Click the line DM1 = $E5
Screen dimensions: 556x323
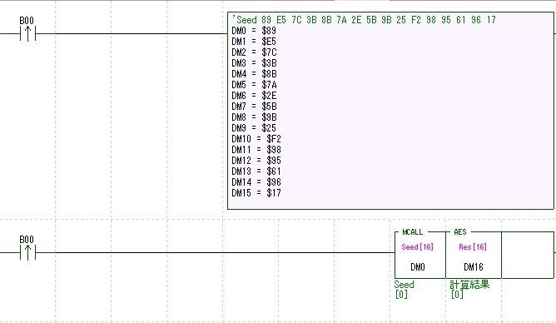click(x=254, y=42)
